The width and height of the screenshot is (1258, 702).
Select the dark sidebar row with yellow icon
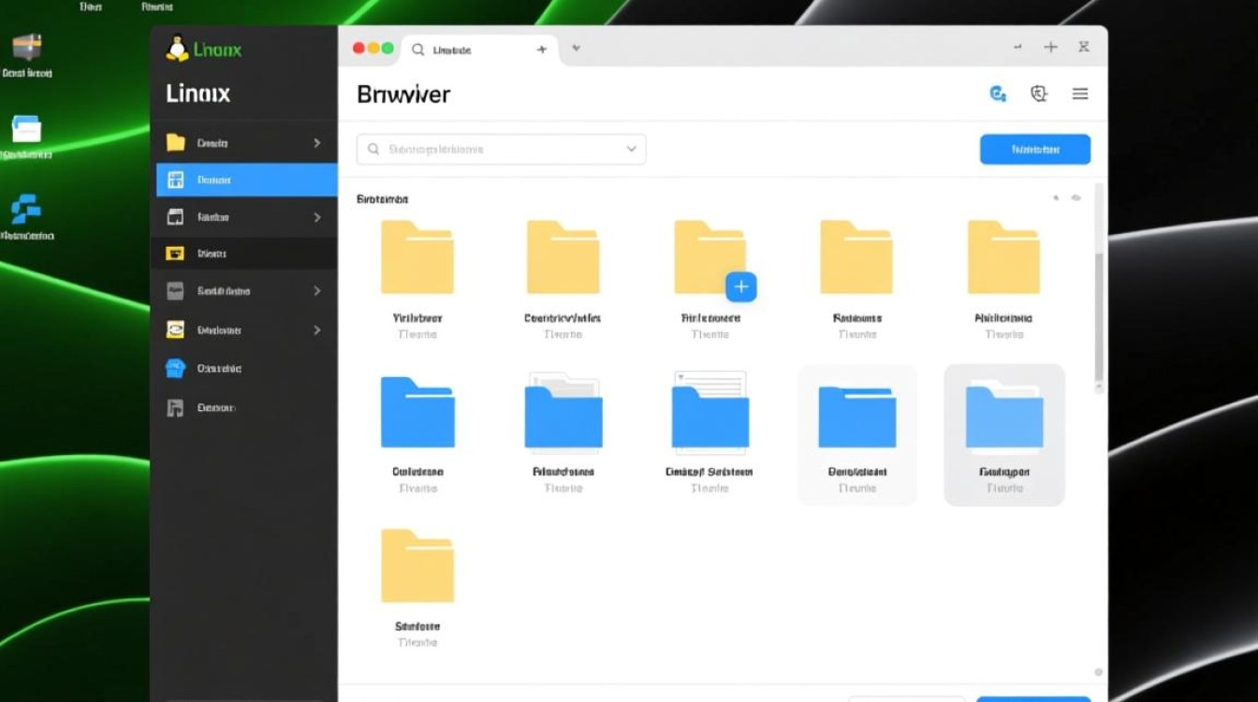tap(246, 254)
